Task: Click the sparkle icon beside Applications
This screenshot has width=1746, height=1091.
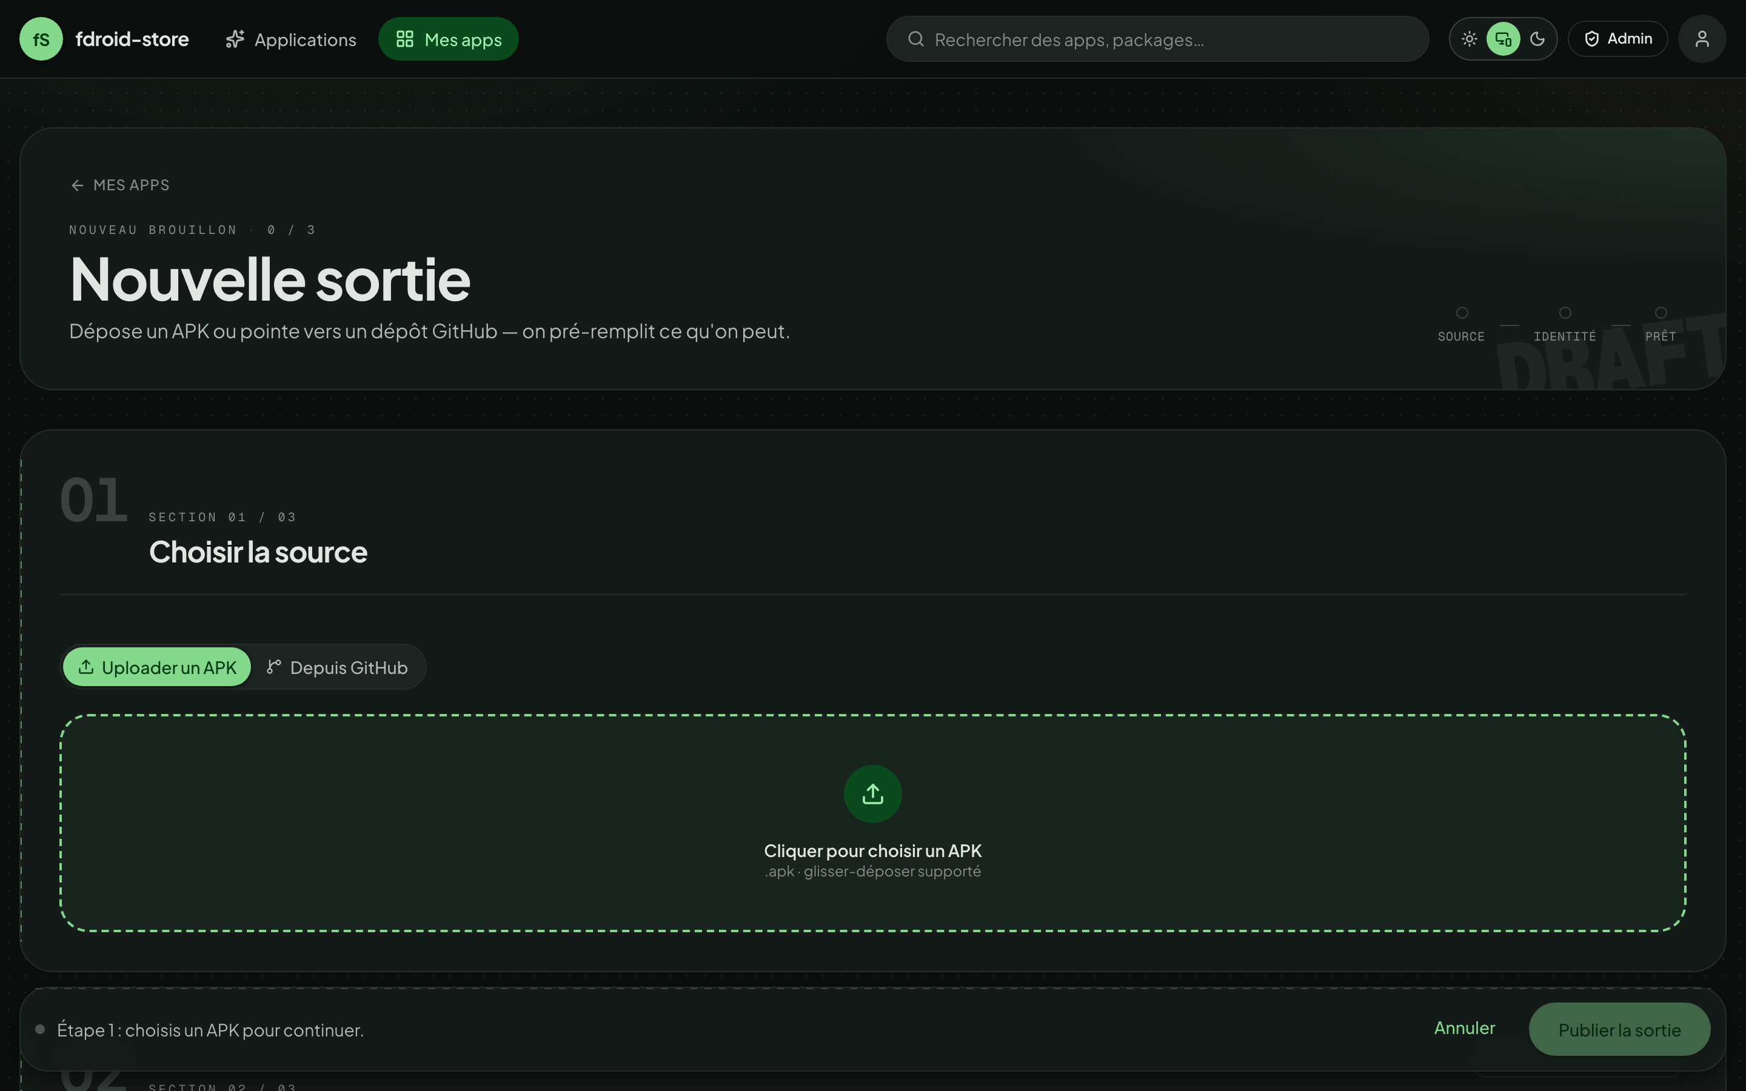Action: [235, 39]
